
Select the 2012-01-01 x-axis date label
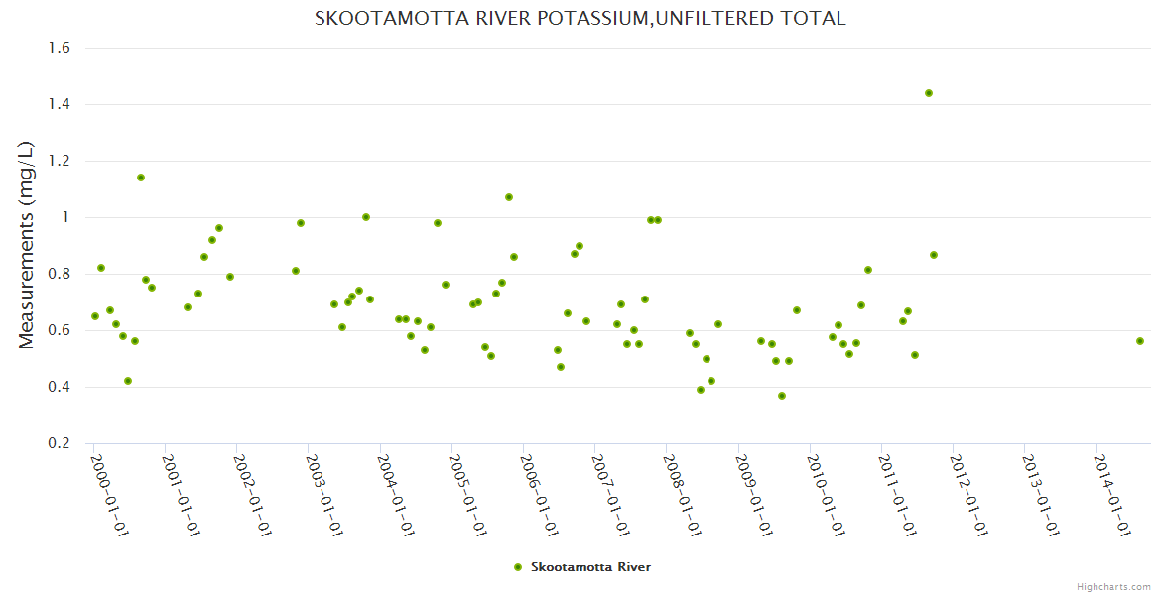point(968,495)
